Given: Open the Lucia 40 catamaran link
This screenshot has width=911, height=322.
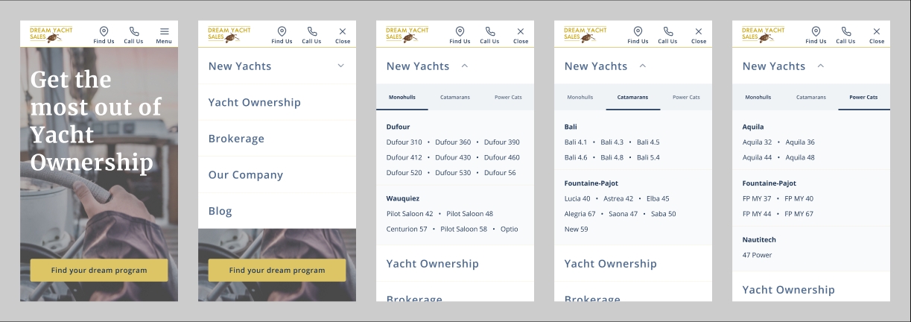Looking at the screenshot, I should pyautogui.click(x=577, y=199).
